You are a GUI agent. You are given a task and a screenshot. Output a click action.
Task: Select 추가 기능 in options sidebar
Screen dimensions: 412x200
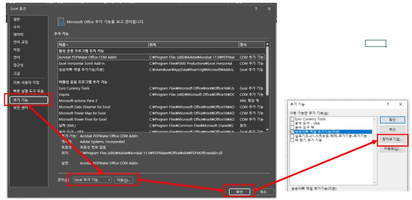pyautogui.click(x=29, y=100)
